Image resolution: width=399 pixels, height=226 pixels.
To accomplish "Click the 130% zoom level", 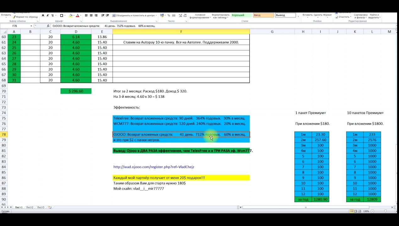I will click(366, 211).
